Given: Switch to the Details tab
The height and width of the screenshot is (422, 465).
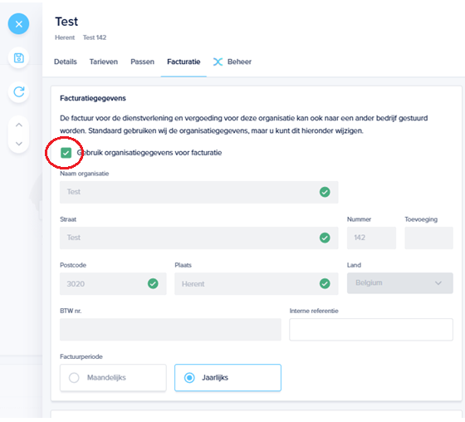Looking at the screenshot, I should [x=66, y=61].
